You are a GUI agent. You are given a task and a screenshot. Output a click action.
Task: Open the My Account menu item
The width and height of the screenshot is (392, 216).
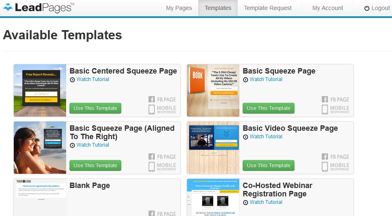pyautogui.click(x=328, y=8)
